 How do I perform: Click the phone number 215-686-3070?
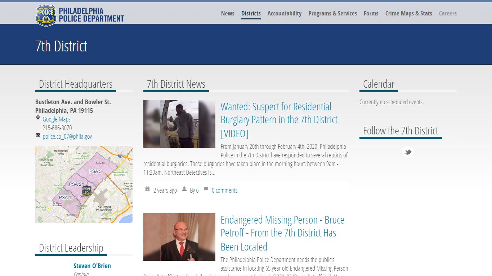click(x=57, y=128)
